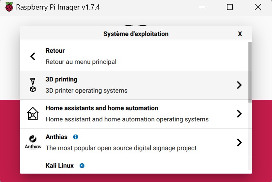The height and width of the screenshot is (182, 272).
Task: Click the home automation house icon
Action: coord(33,114)
